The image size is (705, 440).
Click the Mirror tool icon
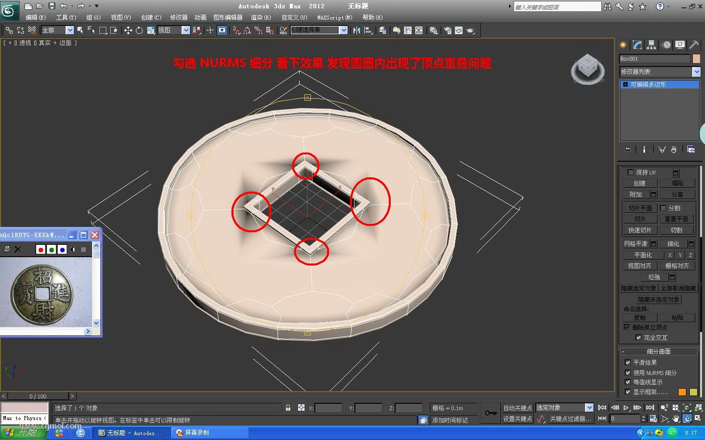[x=356, y=30]
